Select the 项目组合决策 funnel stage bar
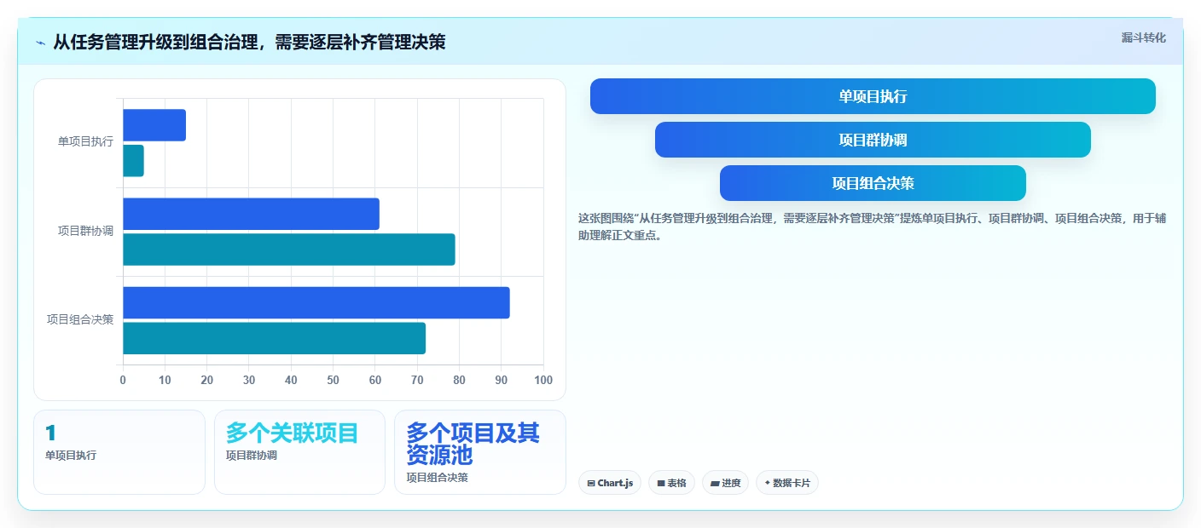The height and width of the screenshot is (528, 1201). click(873, 183)
